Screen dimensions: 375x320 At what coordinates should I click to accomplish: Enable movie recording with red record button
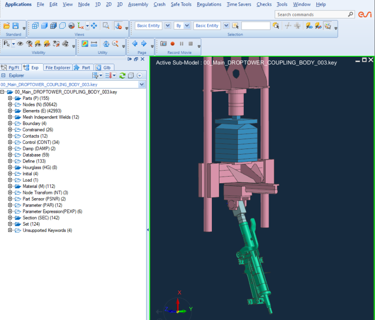click(172, 44)
